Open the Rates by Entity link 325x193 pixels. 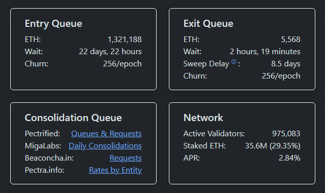point(115,170)
